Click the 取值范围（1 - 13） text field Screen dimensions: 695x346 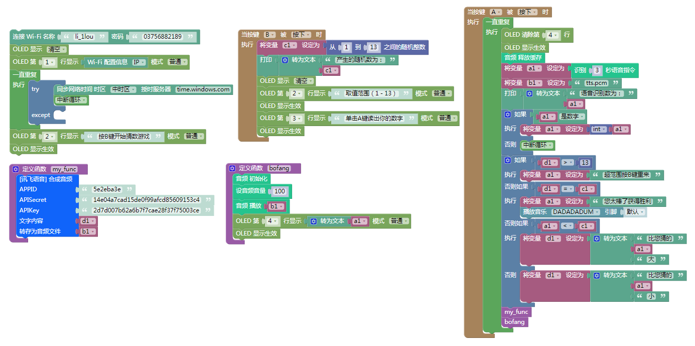pyautogui.click(x=371, y=93)
